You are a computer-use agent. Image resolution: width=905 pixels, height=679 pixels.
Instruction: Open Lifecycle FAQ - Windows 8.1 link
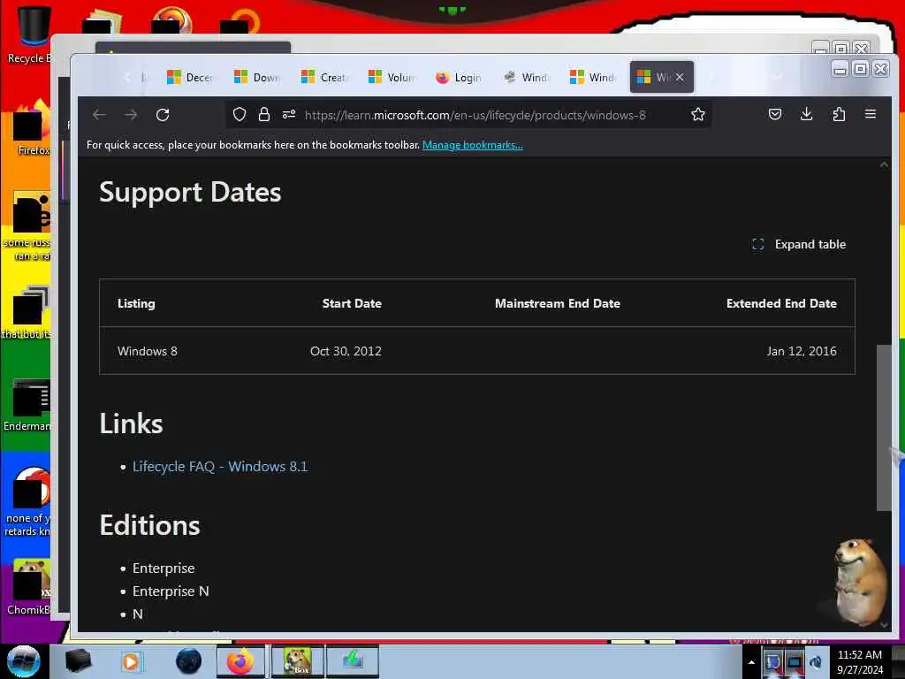click(x=220, y=467)
